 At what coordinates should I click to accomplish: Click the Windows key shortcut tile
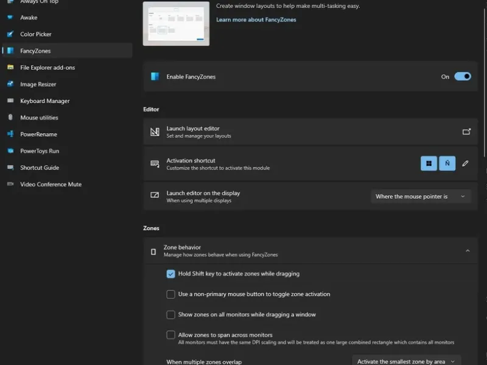point(429,163)
